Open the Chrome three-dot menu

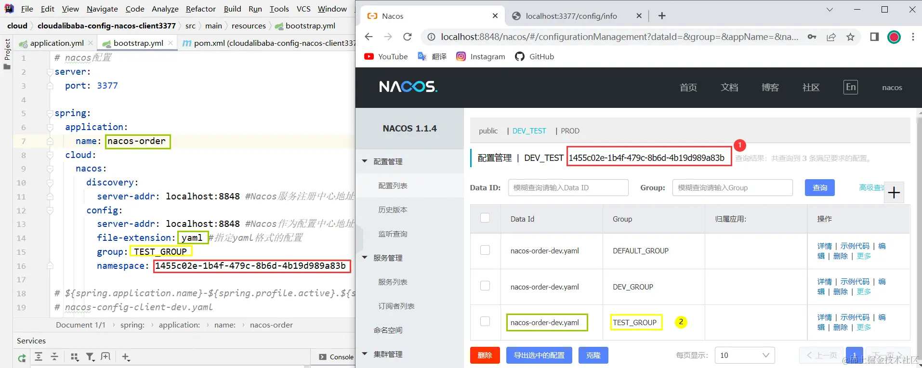click(x=913, y=37)
